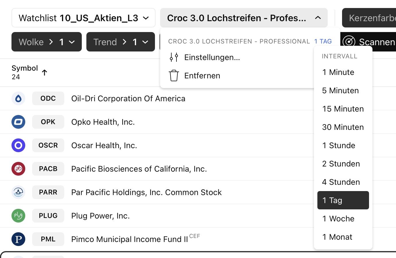Select the 15 Minuten interval
The image size is (396, 258).
[x=343, y=109]
